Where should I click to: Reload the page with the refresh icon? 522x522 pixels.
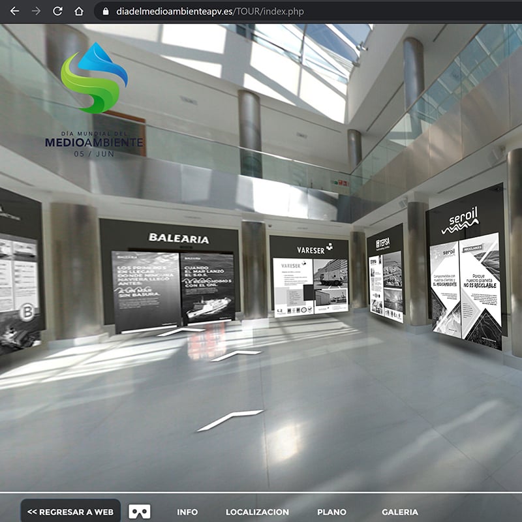57,11
